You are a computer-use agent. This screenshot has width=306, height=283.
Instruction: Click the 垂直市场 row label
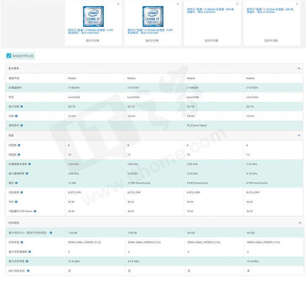pyautogui.click(x=14, y=78)
